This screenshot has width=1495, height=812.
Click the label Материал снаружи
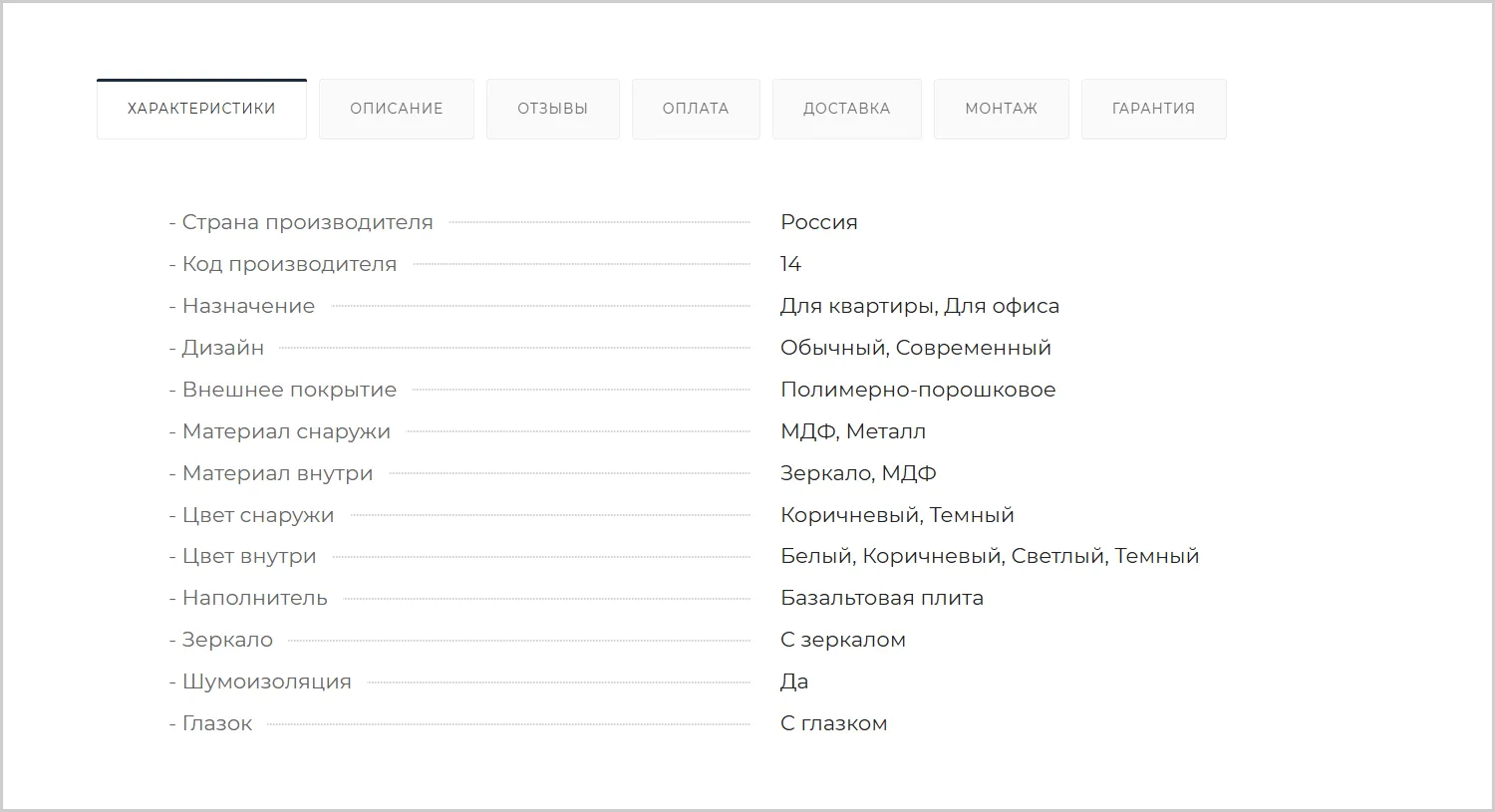click(286, 431)
